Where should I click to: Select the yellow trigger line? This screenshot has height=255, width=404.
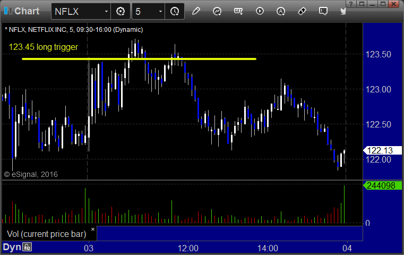139,59
